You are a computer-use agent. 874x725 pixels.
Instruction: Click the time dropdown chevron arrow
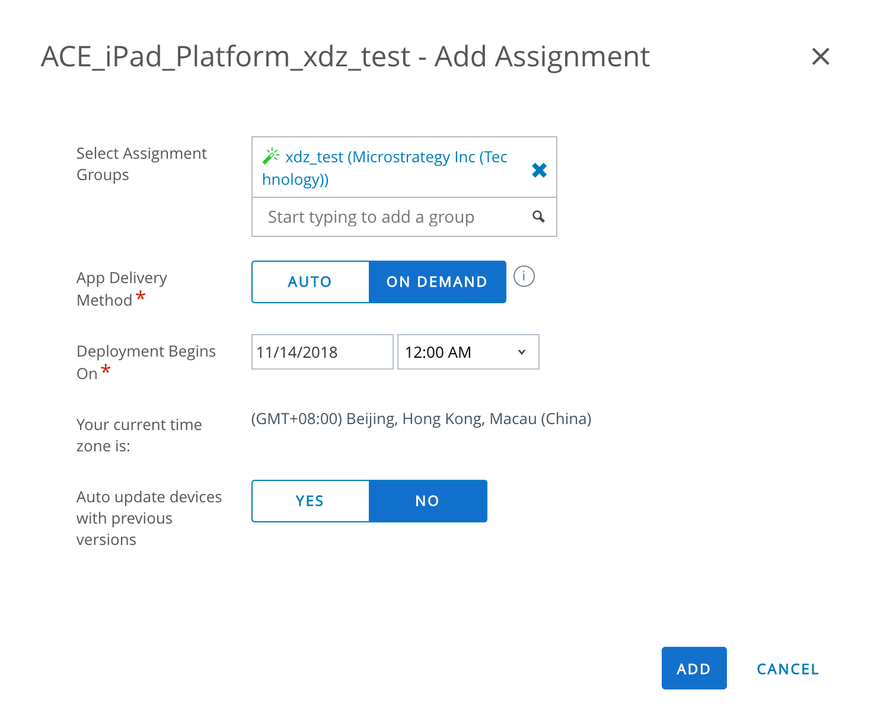pos(522,352)
